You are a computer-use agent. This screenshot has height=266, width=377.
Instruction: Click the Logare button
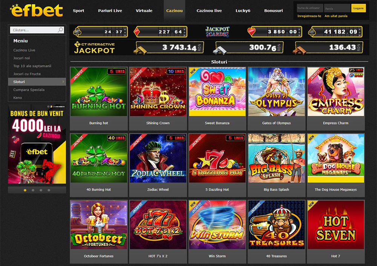358,8
